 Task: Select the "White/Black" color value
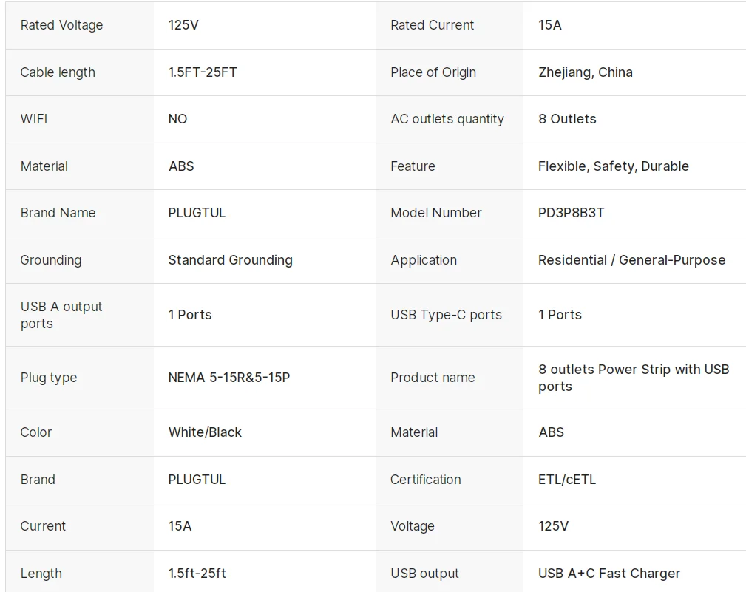(205, 432)
